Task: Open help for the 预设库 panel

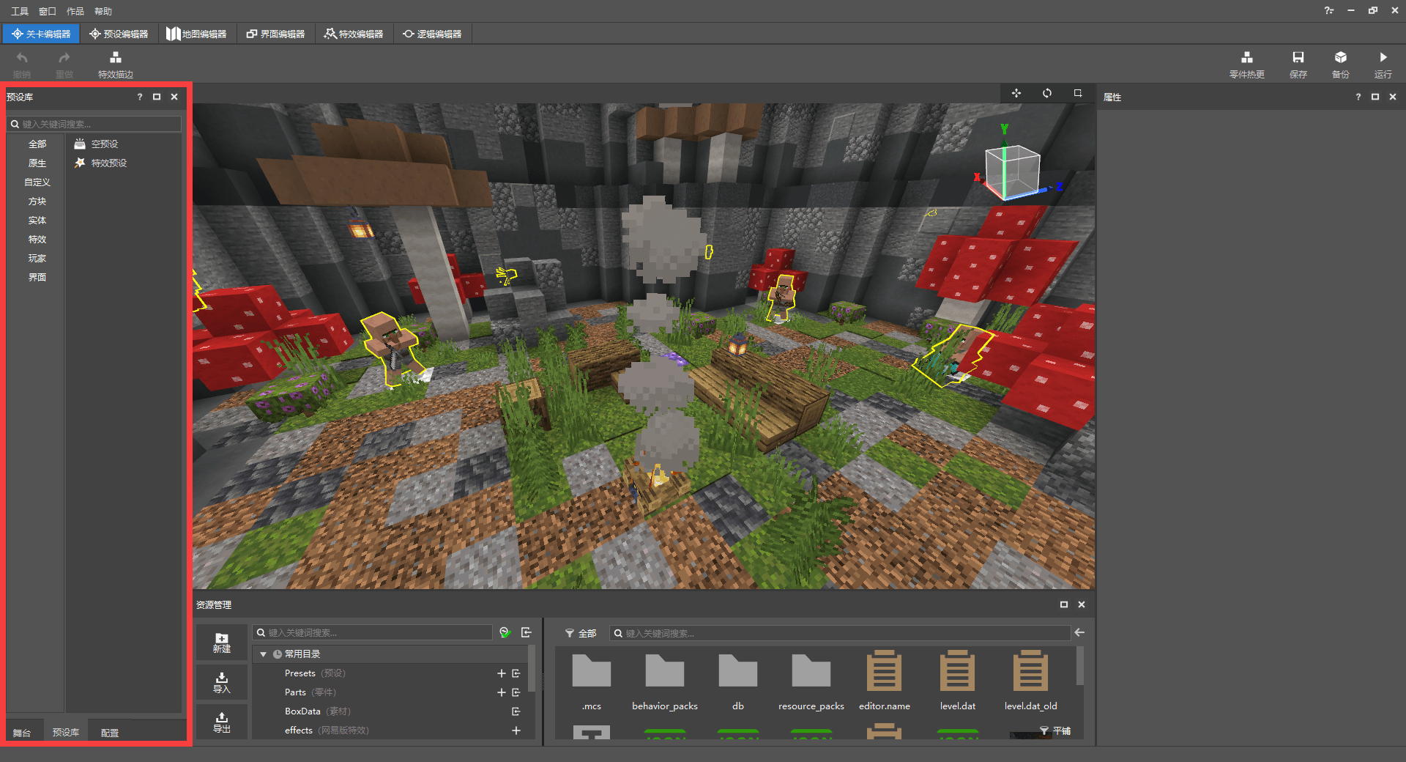Action: (x=140, y=97)
